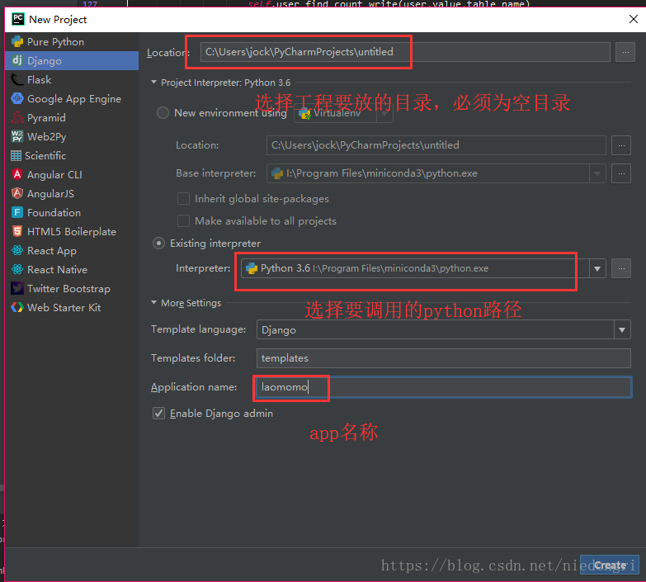The height and width of the screenshot is (582, 646).
Task: Click the project Location path field
Action: tap(405, 52)
